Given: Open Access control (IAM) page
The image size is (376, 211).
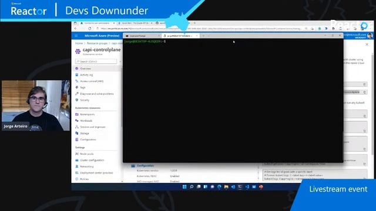Looking at the screenshot, I should tap(92, 81).
